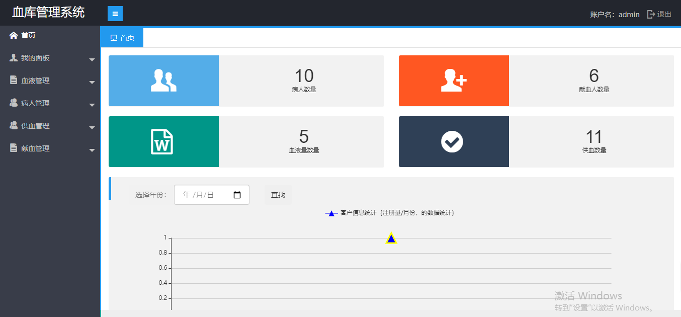Click the chart data point triangle marker
This screenshot has height=317, width=681.
(391, 239)
